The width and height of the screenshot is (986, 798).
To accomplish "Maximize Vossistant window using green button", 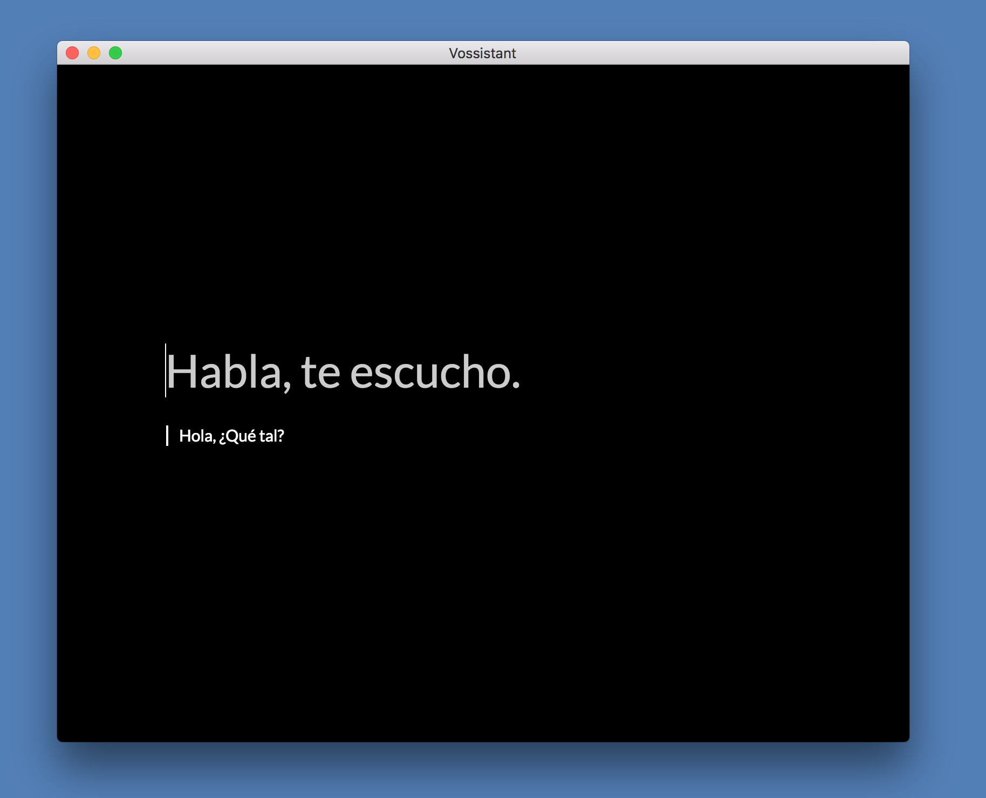I will tap(115, 53).
